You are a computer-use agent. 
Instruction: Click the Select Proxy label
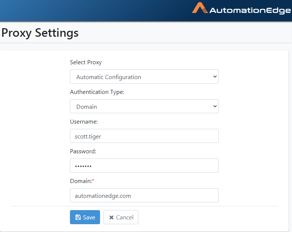click(86, 62)
